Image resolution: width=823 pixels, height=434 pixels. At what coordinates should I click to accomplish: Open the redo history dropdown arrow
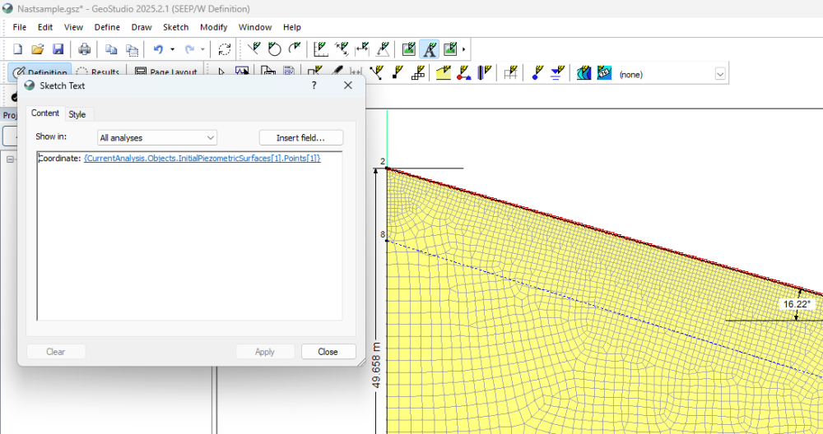pyautogui.click(x=202, y=49)
